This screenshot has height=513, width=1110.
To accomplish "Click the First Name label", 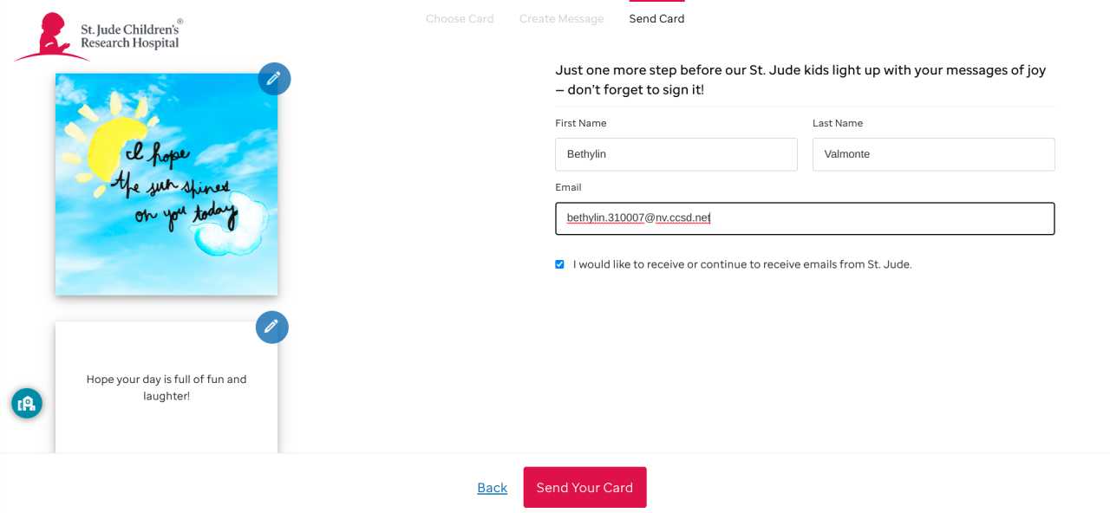I will click(580, 123).
